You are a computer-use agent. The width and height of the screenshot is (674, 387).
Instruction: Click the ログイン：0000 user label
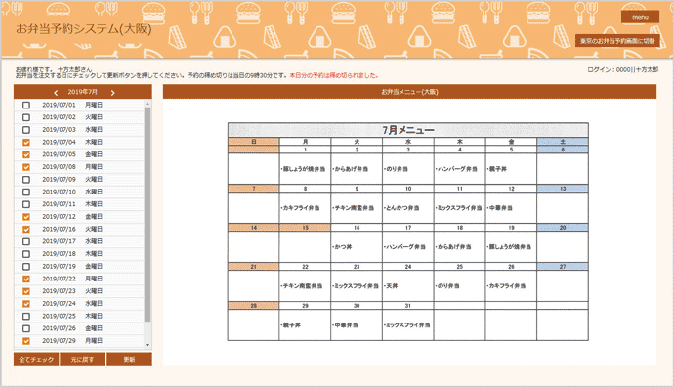coord(622,69)
